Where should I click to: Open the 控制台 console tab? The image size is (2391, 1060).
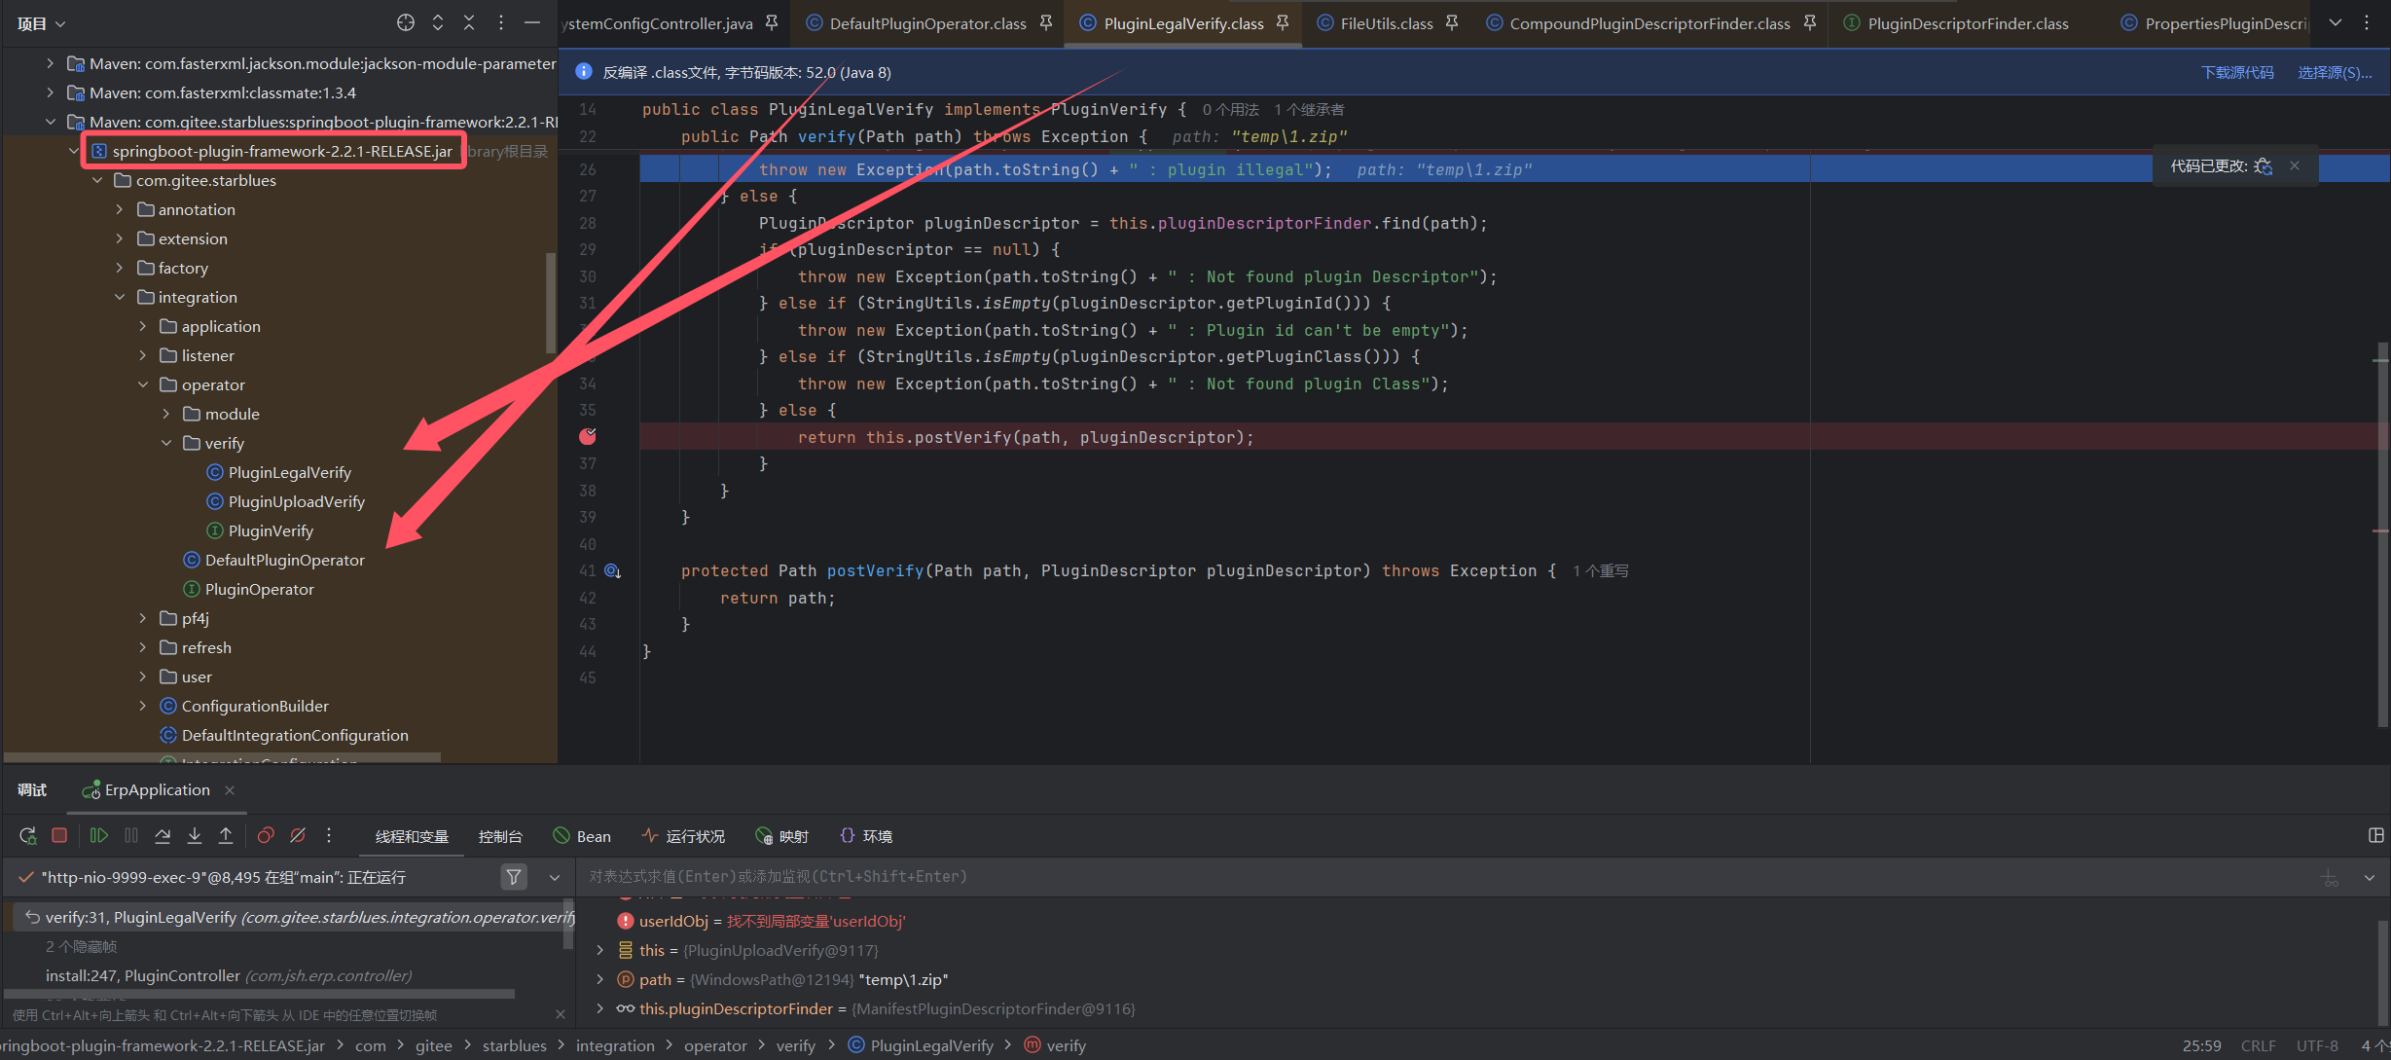(500, 836)
